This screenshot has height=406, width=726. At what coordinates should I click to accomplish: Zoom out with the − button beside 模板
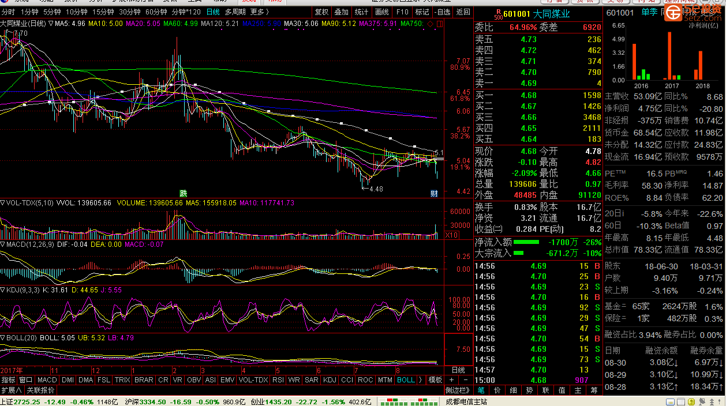[465, 380]
